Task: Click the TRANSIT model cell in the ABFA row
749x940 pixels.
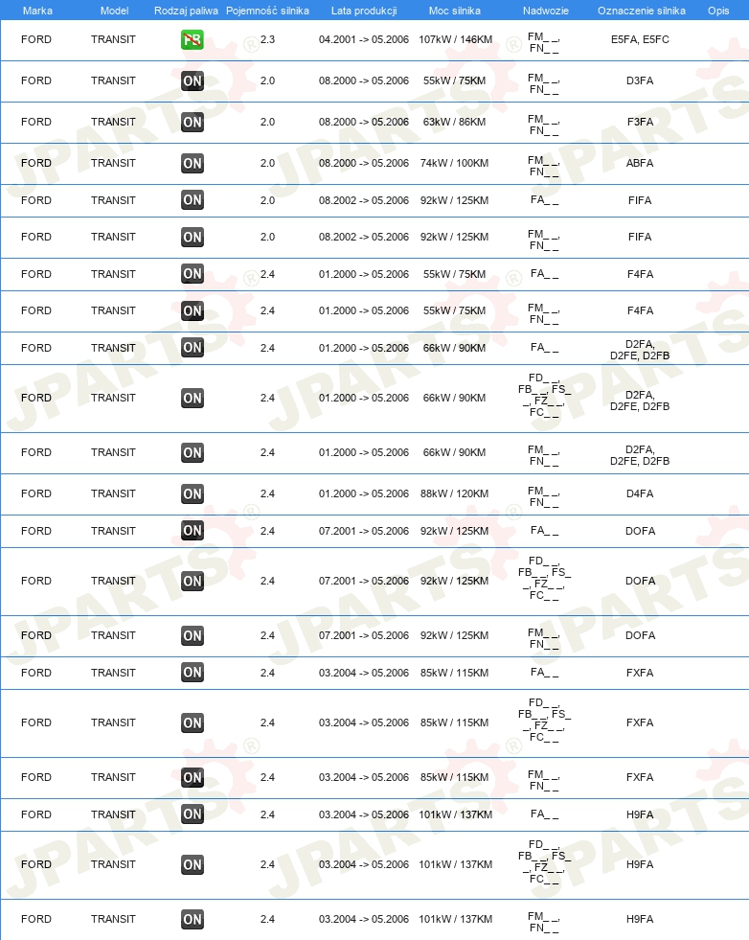Action: click(x=113, y=163)
